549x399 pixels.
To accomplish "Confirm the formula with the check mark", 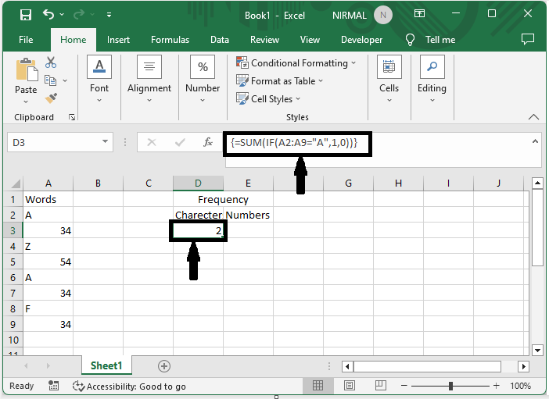I will click(180, 142).
